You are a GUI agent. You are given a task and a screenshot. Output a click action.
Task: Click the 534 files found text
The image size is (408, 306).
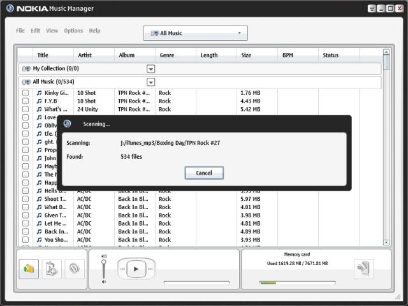(x=131, y=157)
